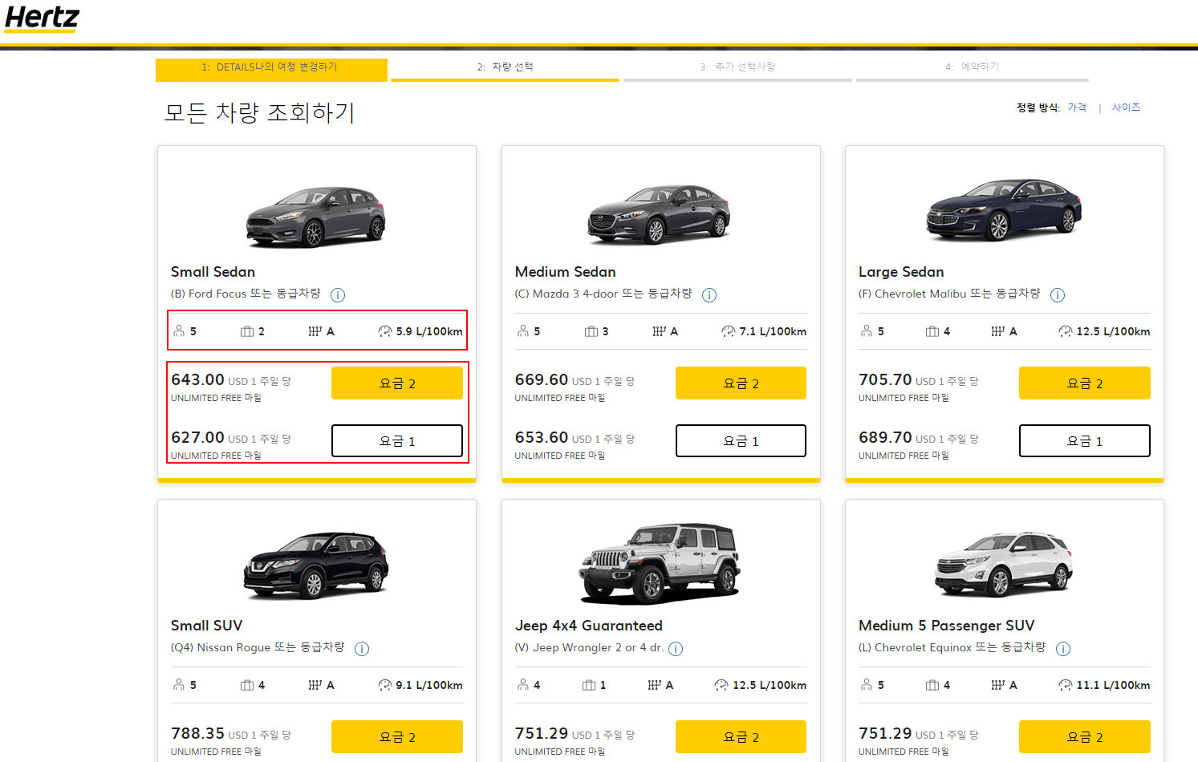Select step 4 예약하기 tab

click(x=972, y=69)
